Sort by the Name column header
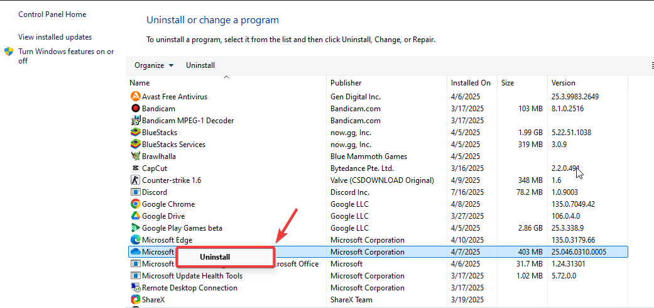654x308 pixels. (226, 83)
